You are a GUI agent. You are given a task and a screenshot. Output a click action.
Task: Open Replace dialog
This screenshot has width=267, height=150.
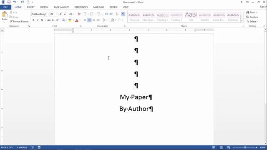252,17
